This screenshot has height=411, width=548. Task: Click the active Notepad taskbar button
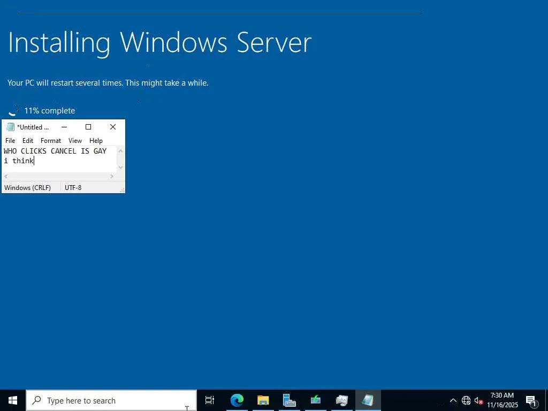368,400
